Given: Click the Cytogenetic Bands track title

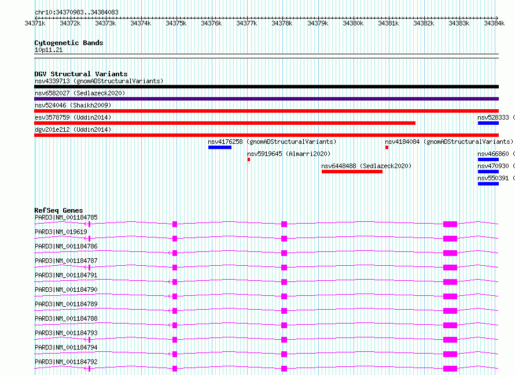Looking at the screenshot, I should pos(69,43).
